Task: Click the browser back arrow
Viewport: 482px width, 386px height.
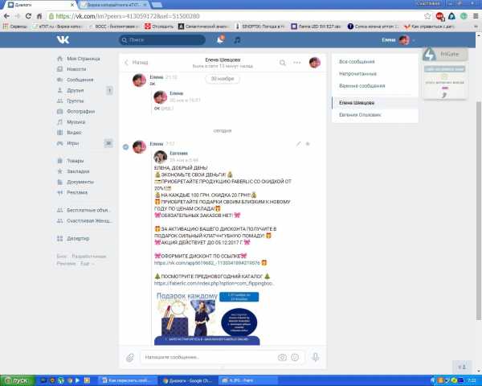Action: 6,16
